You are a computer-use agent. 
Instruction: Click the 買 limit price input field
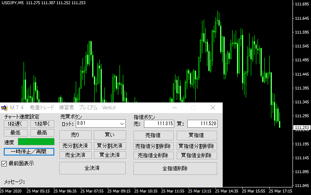[x=202, y=124]
